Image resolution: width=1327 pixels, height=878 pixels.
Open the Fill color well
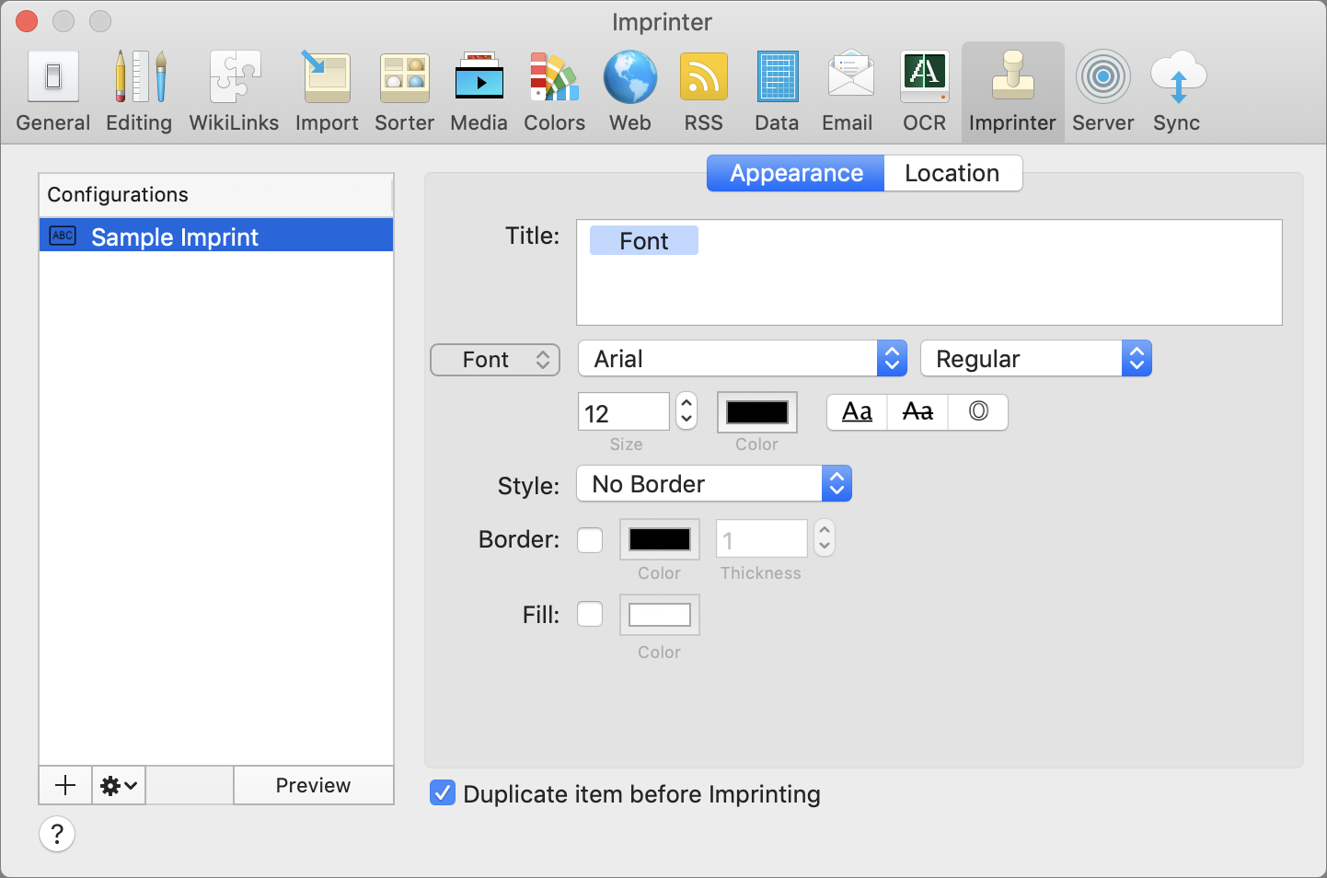pos(660,615)
